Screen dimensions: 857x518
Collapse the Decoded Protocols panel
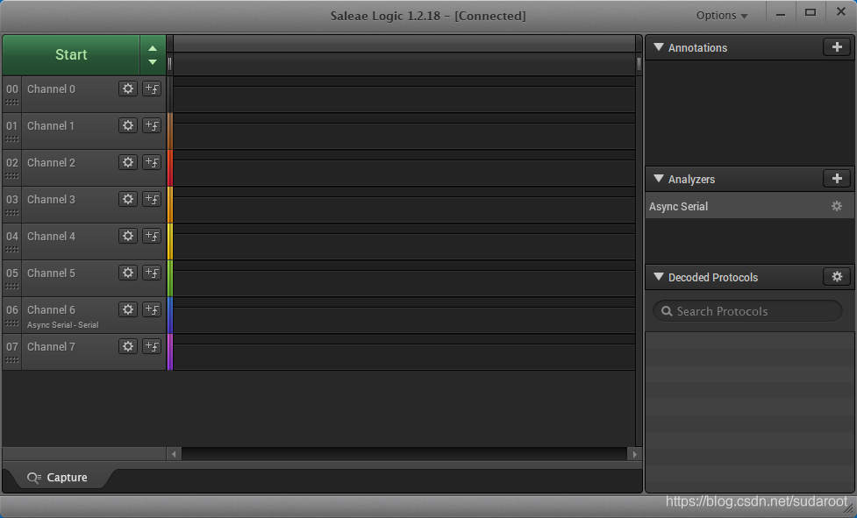pos(659,277)
